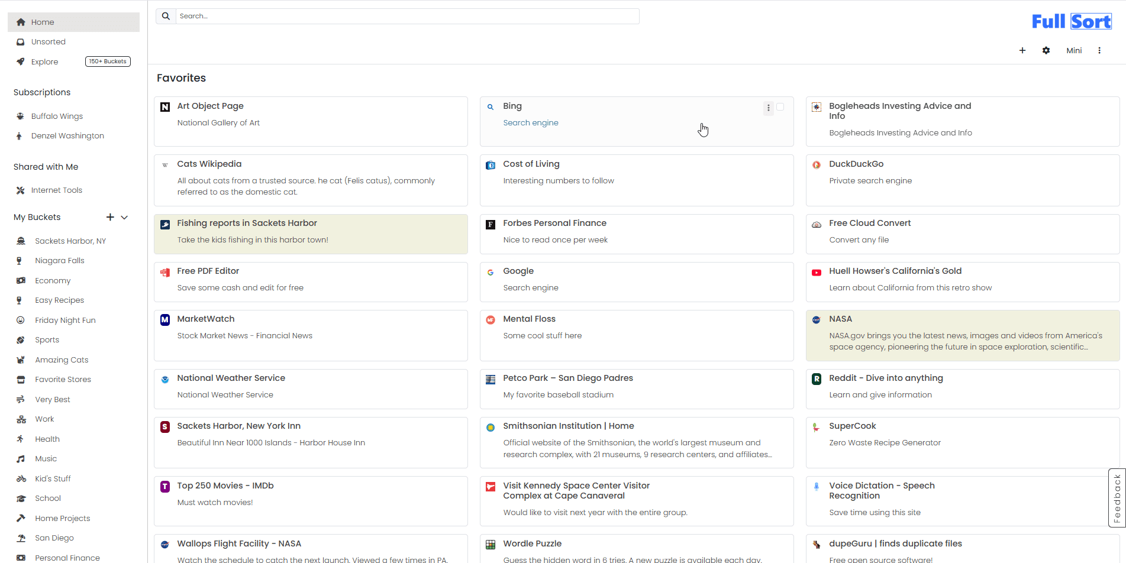Open Cost of Living bookmark
1126x563 pixels.
pyautogui.click(x=531, y=164)
